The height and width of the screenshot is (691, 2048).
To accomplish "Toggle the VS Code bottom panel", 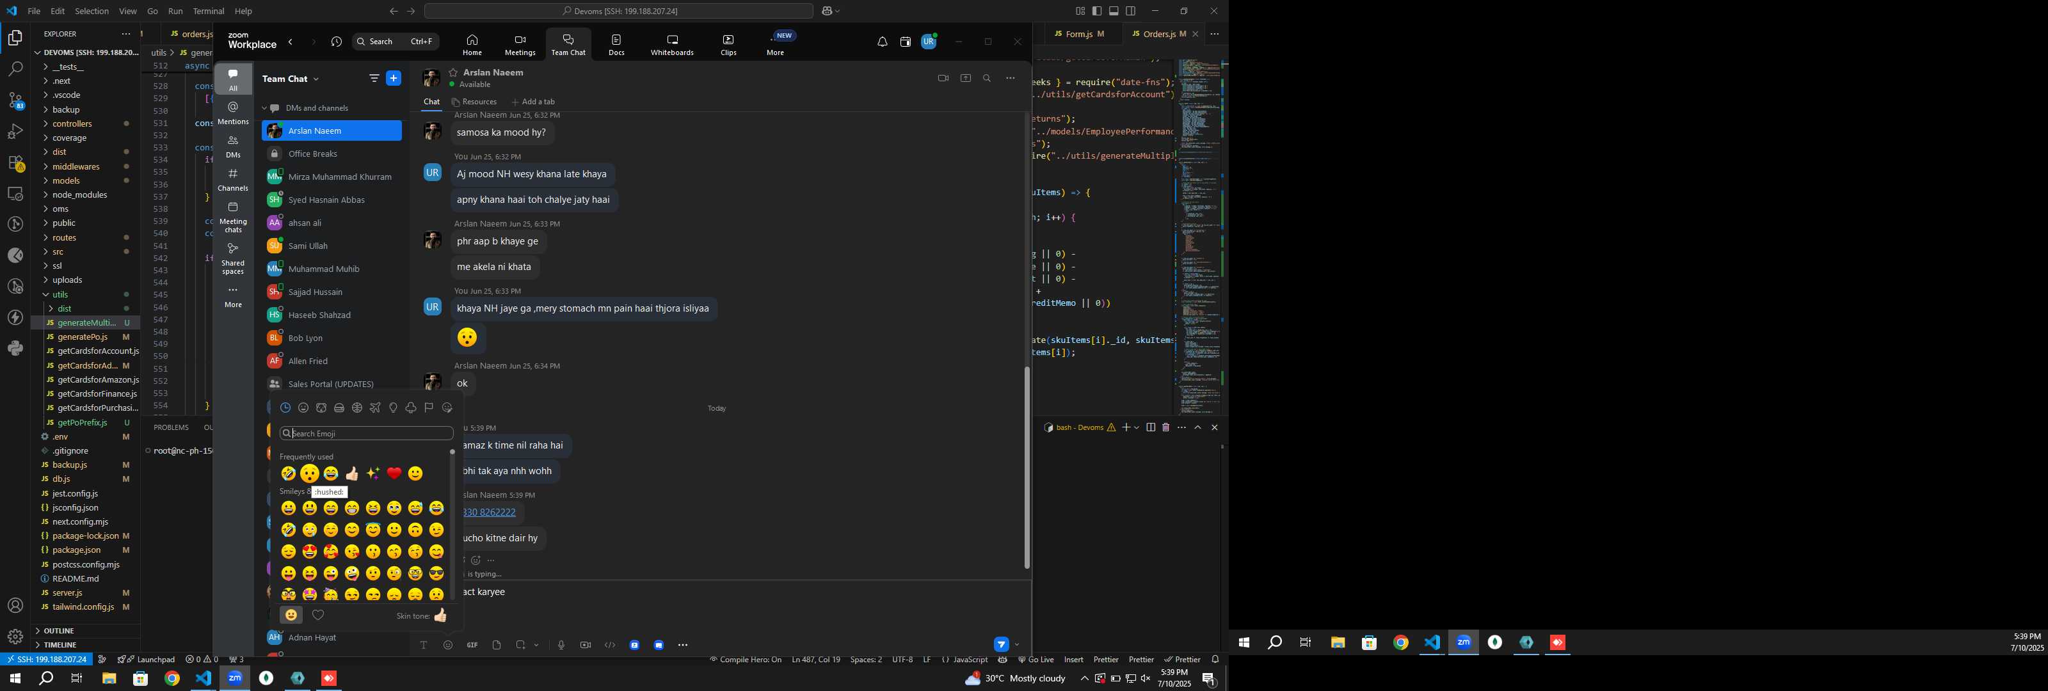I will tap(1114, 11).
